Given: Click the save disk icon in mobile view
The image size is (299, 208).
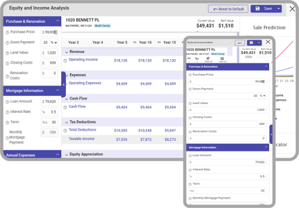Looking at the screenshot, I should 252,43.
